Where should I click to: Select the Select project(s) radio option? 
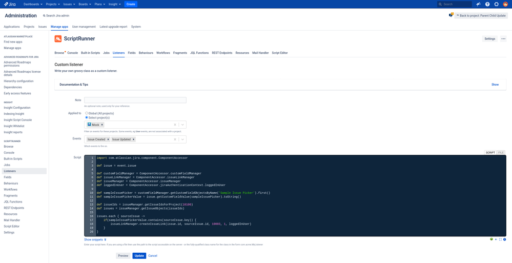[87, 117]
